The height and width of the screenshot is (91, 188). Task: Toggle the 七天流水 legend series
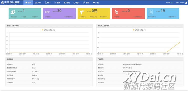49,30
